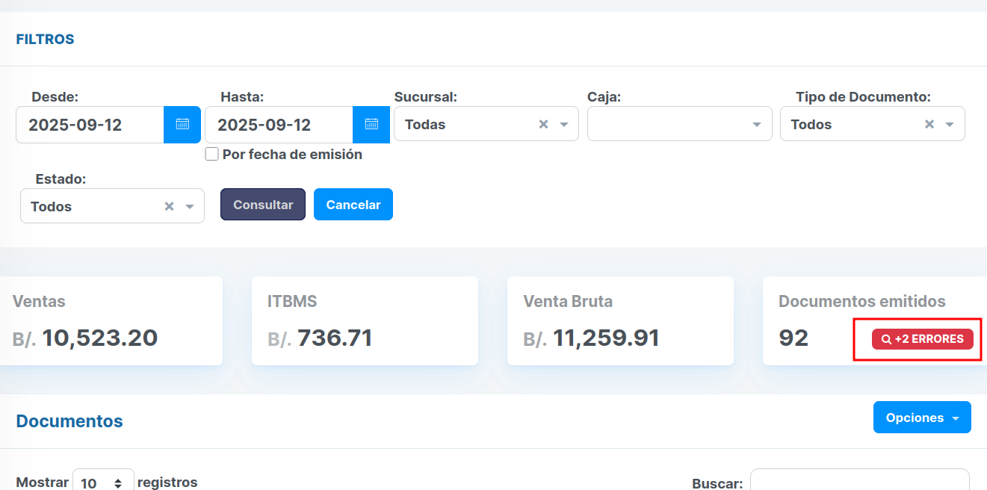The width and height of the screenshot is (987, 490).
Task: Clear the Estado filter with X
Action: tap(170, 206)
